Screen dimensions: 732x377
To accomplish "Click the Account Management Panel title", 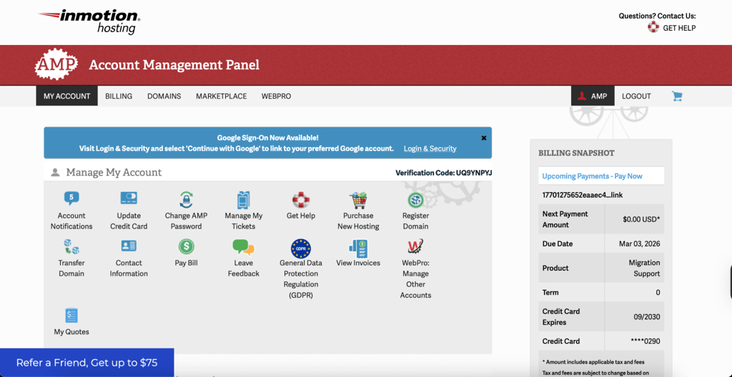I will 174,64.
